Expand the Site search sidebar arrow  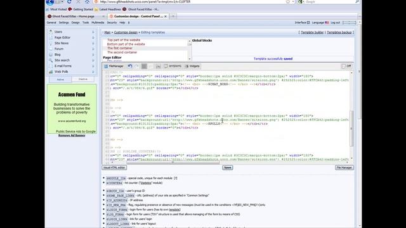click(x=93, y=60)
